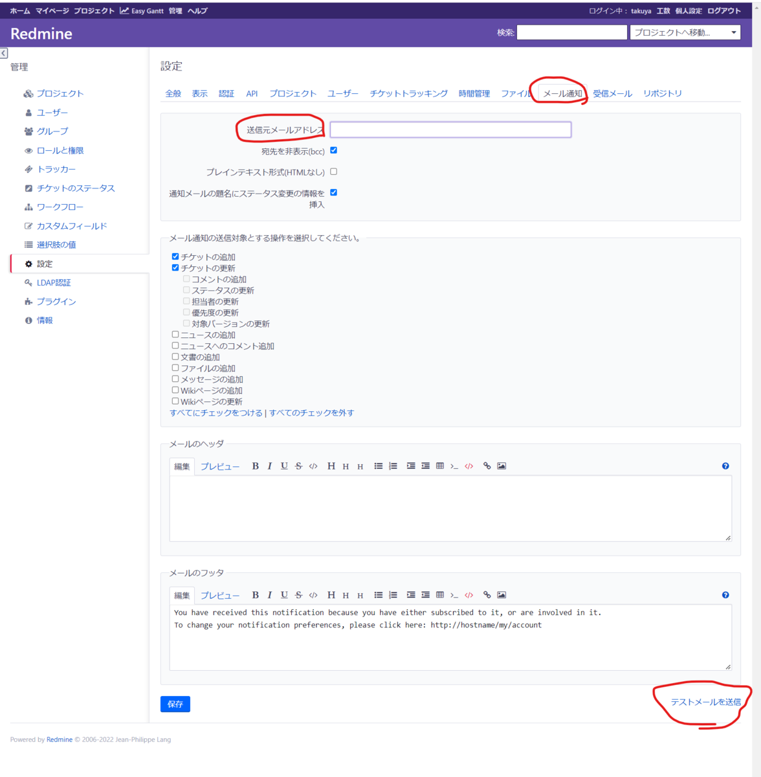
Task: Toggle 通知メールの題名にステータス変更の情報を挿入 checkbox
Action: pos(334,192)
